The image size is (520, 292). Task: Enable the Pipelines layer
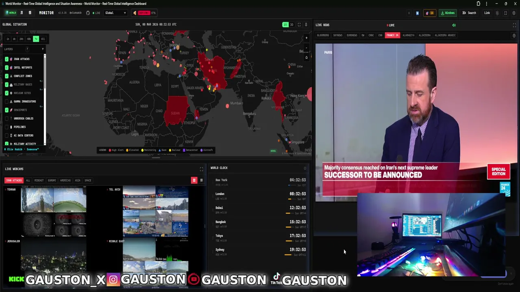(6, 127)
